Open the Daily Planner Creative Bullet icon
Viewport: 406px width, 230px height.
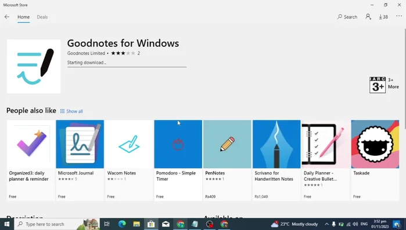(x=326, y=144)
